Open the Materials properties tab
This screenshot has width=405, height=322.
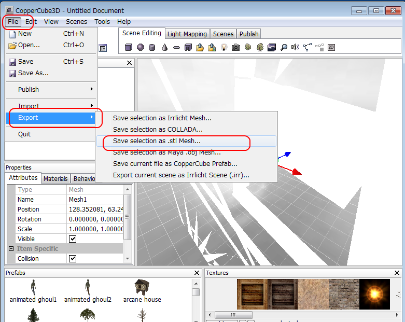click(55, 179)
